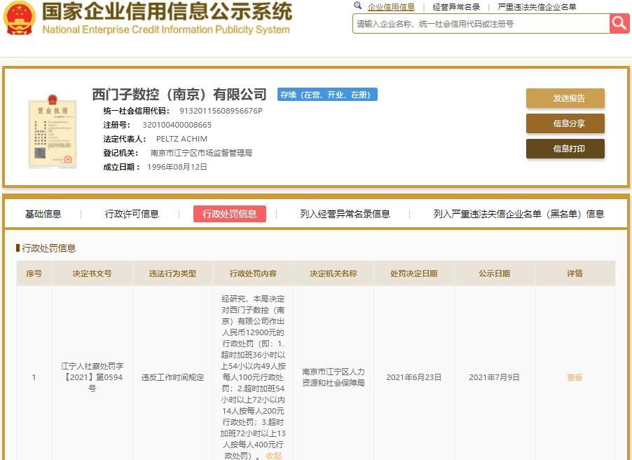Image resolution: width=632 pixels, height=460 pixels.
Task: Open the 行政处罚信息 tab
Action: 229,214
